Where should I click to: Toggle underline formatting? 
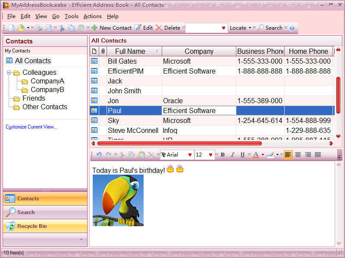point(242,155)
